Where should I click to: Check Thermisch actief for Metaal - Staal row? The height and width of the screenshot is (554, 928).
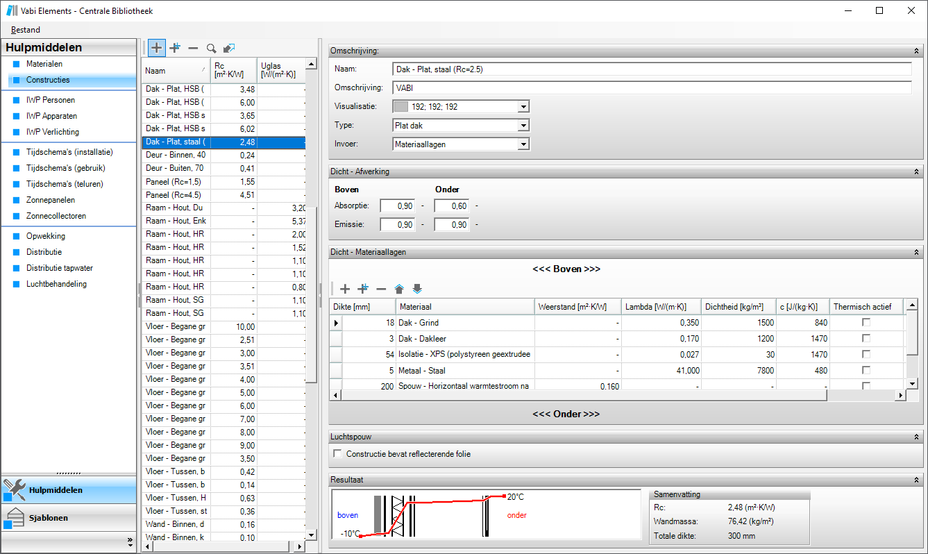click(x=866, y=371)
